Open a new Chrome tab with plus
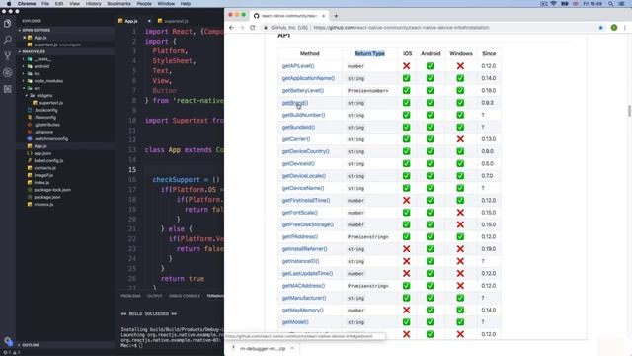This screenshot has height=356, width=632. coord(336,16)
